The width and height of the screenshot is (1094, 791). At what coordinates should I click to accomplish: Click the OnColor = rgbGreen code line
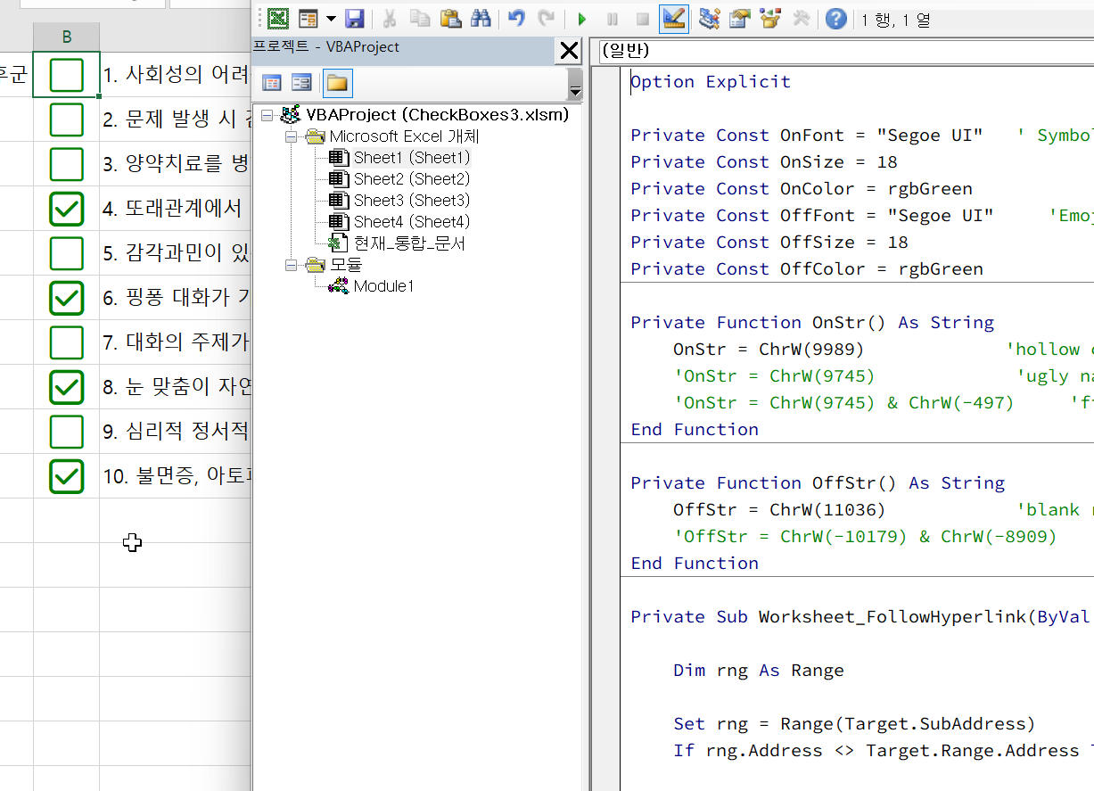pos(802,188)
